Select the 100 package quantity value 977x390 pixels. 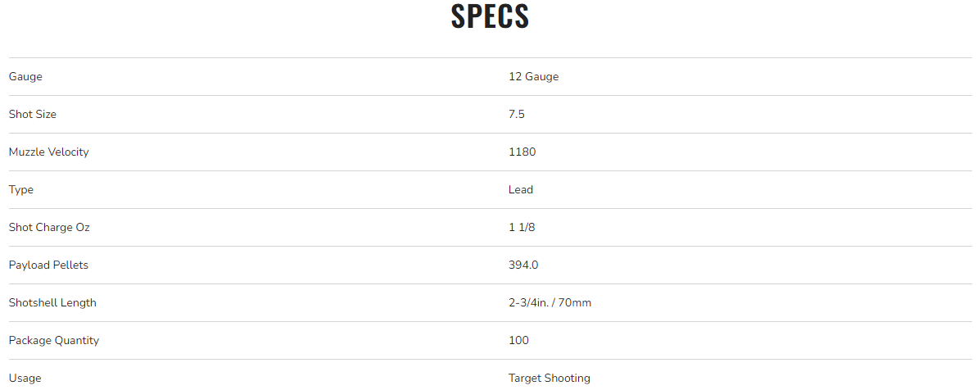click(518, 341)
